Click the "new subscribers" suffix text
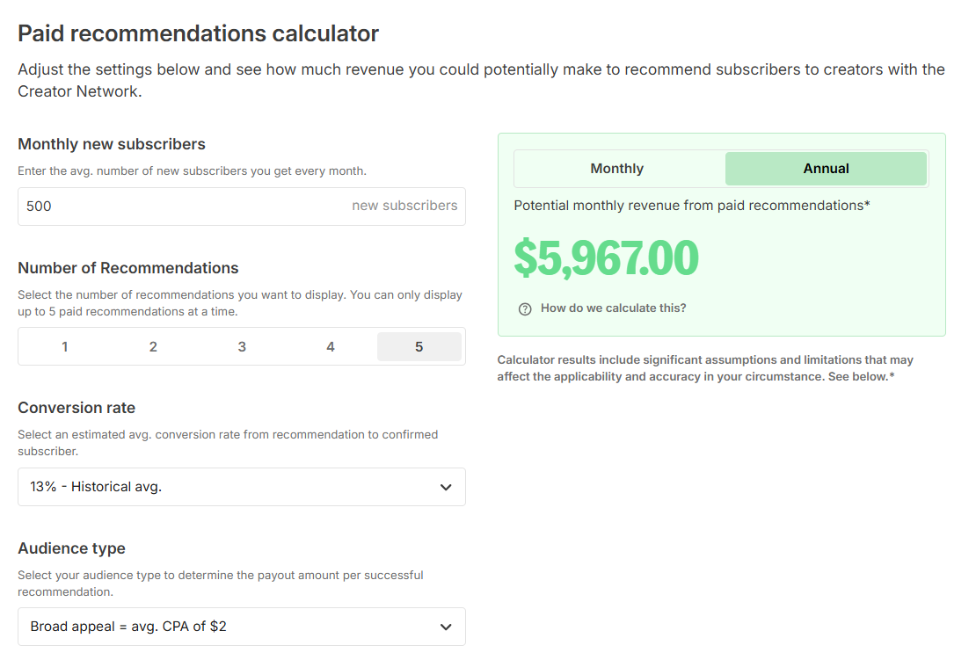 click(x=404, y=206)
